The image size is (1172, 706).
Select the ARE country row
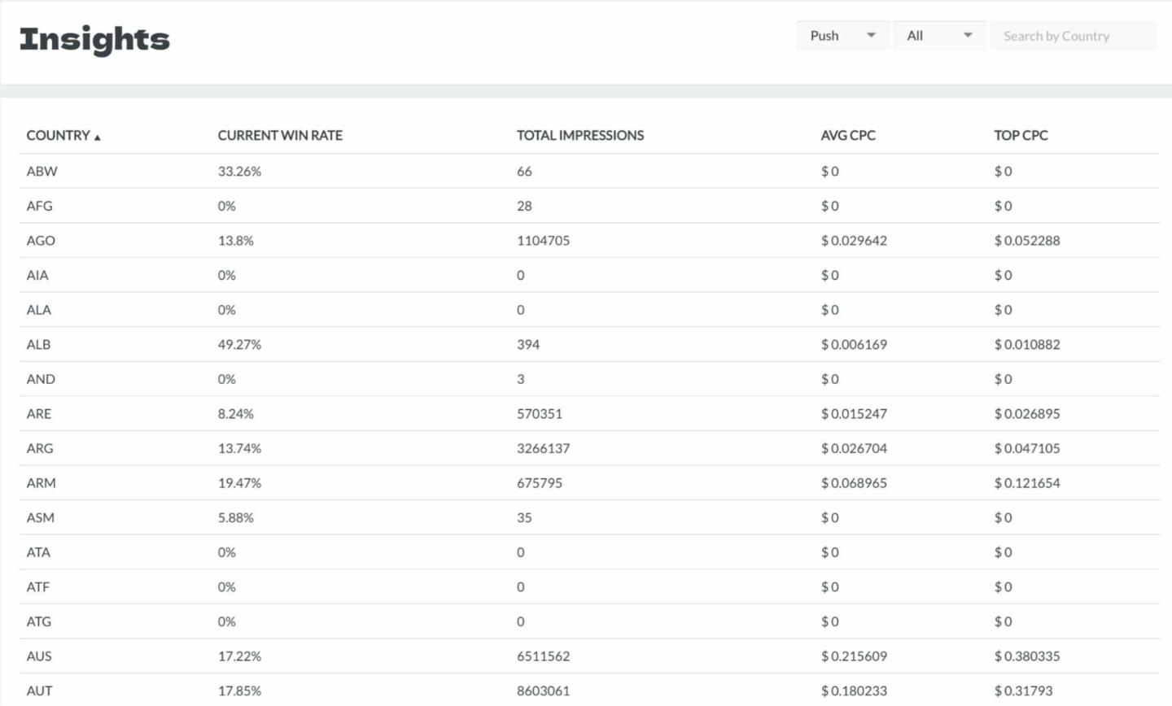tap(38, 414)
